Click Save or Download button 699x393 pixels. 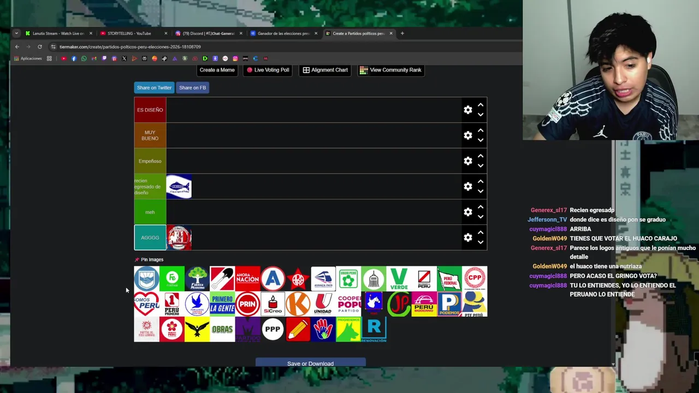[x=310, y=363]
